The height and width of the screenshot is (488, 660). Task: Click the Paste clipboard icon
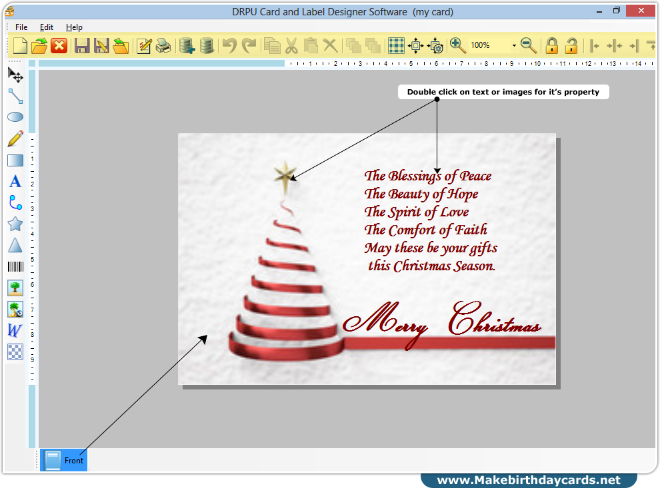(311, 45)
